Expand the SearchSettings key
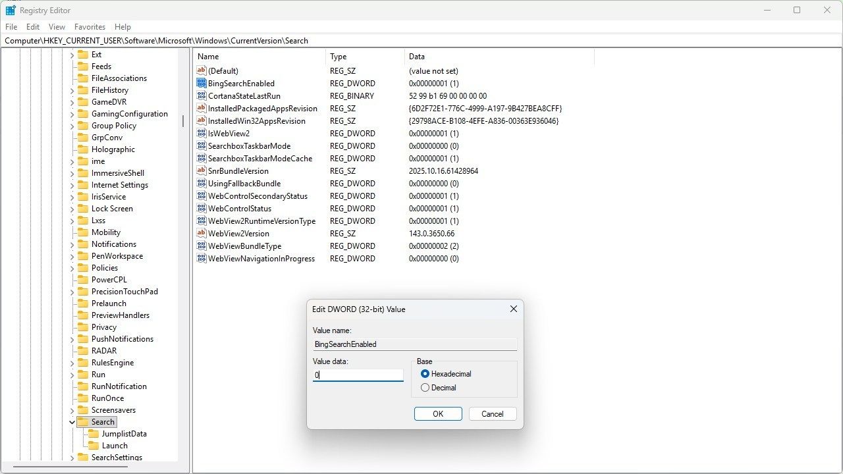Image resolution: width=843 pixels, height=474 pixels. (x=72, y=458)
